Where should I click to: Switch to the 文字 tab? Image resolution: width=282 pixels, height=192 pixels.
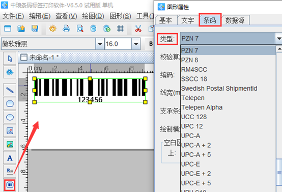coord(188,20)
